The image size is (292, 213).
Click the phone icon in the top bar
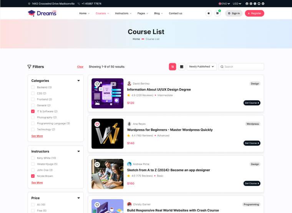[x=79, y=3]
